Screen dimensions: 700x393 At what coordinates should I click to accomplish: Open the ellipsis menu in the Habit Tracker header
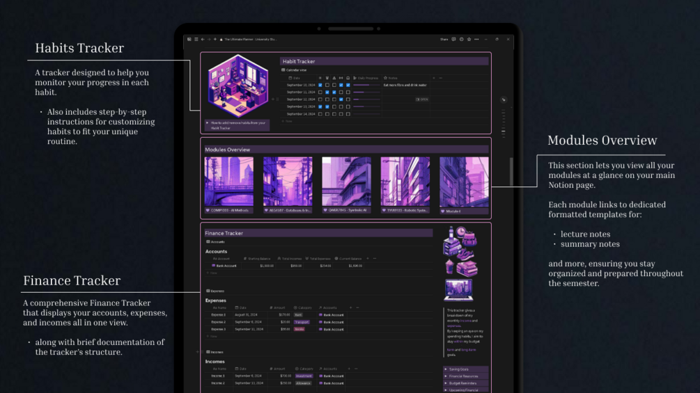click(x=441, y=78)
